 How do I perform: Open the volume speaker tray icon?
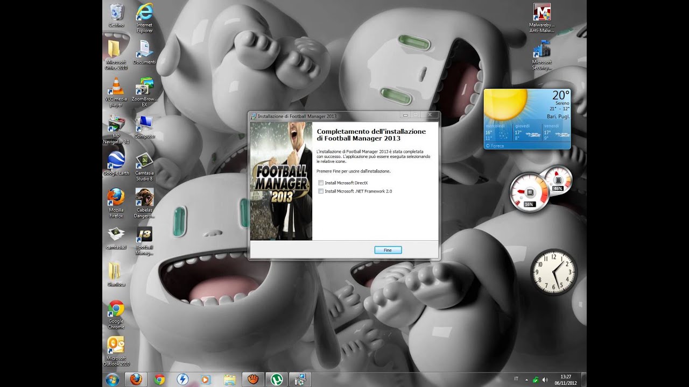(545, 379)
